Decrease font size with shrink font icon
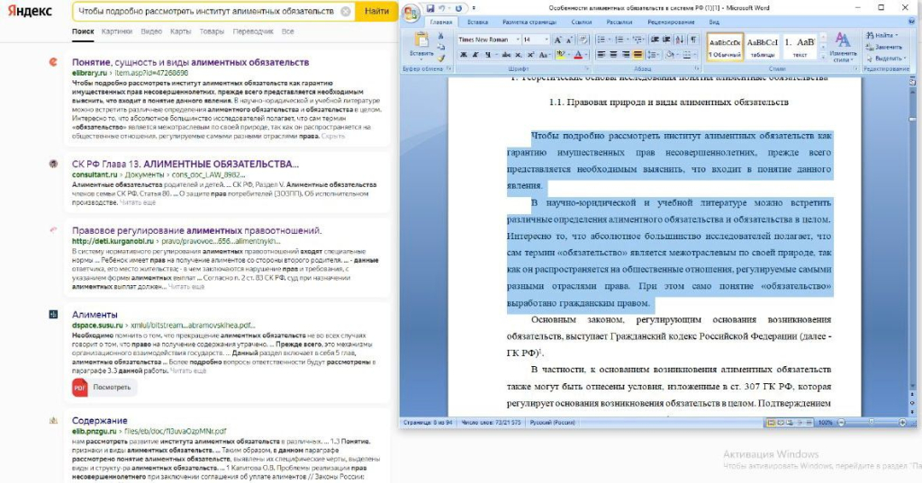 (569, 40)
